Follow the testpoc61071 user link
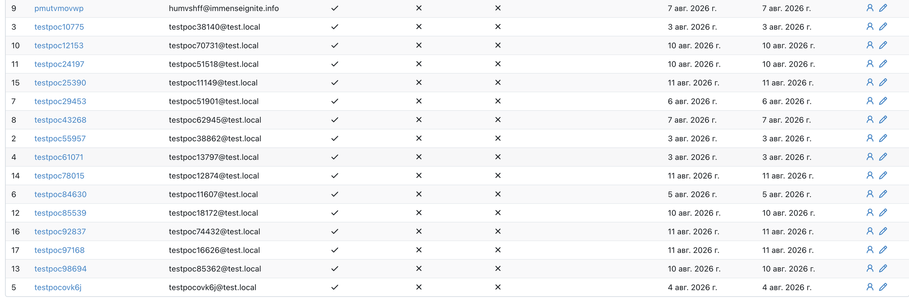The image size is (909, 300). click(x=59, y=157)
